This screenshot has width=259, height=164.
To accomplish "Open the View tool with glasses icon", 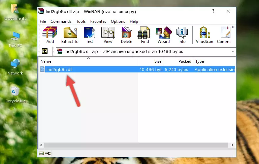I will tap(108, 35).
